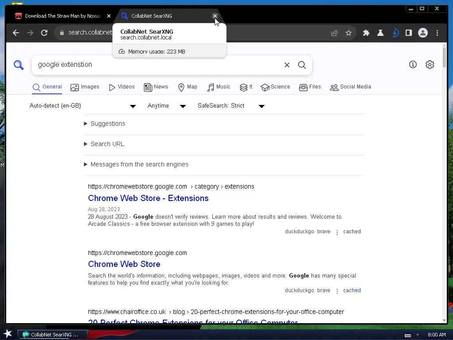Submit search with the magnifier button

[302, 65]
